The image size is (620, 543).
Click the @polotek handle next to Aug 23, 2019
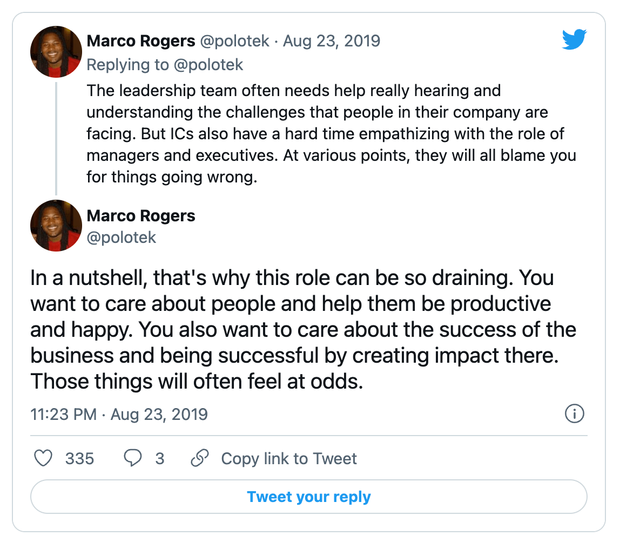(x=234, y=41)
